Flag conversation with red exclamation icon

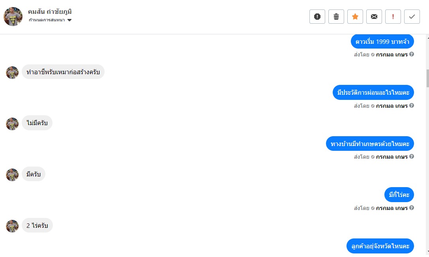pos(393,17)
